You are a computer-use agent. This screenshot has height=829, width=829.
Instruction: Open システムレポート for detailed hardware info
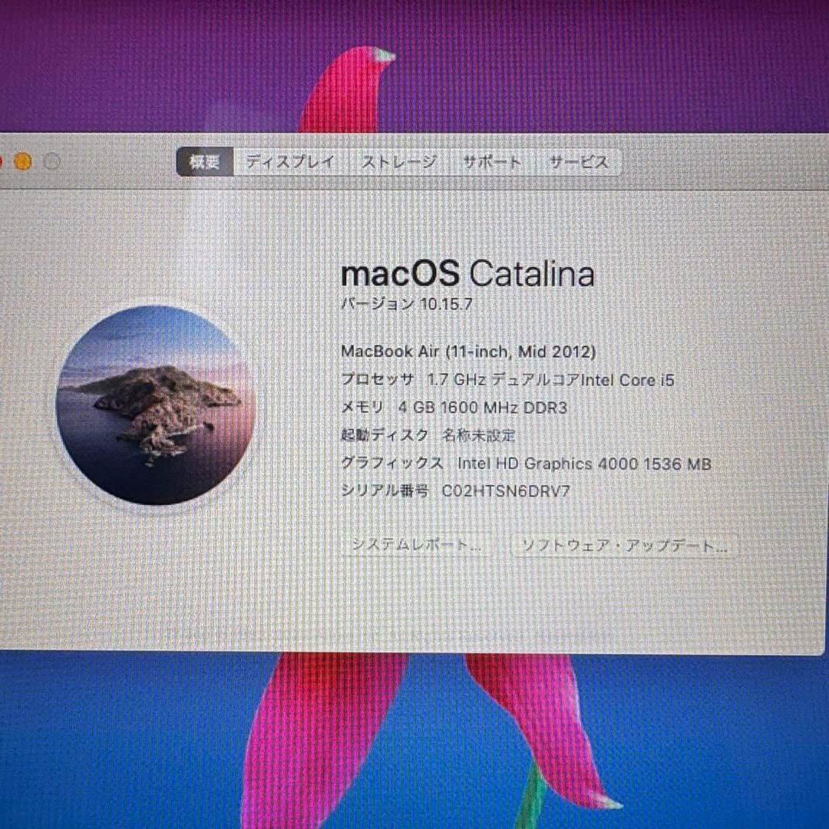[417, 547]
